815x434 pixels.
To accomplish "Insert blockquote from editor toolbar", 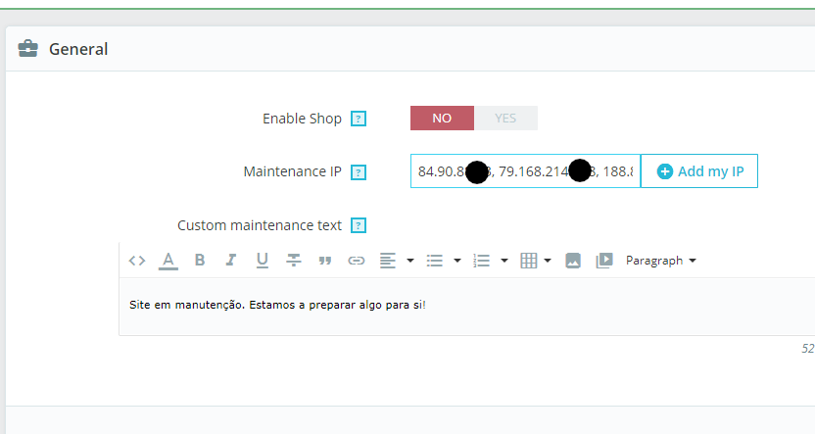I will pos(325,261).
